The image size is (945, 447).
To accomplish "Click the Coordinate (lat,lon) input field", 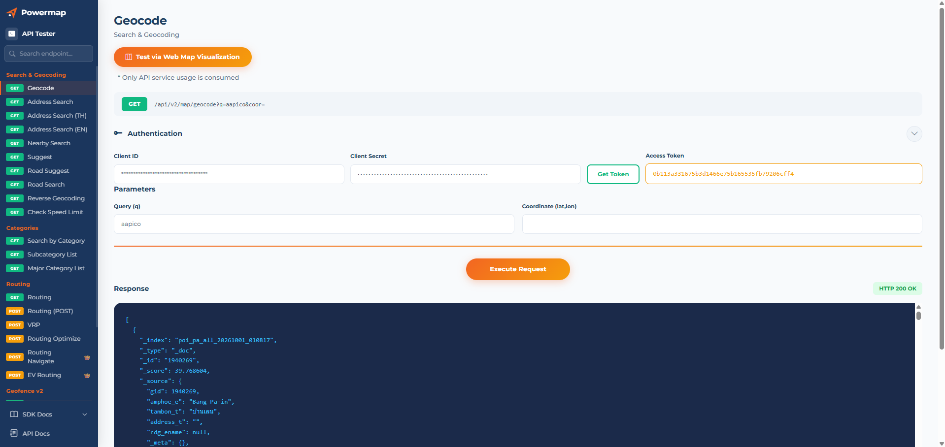I will click(722, 224).
